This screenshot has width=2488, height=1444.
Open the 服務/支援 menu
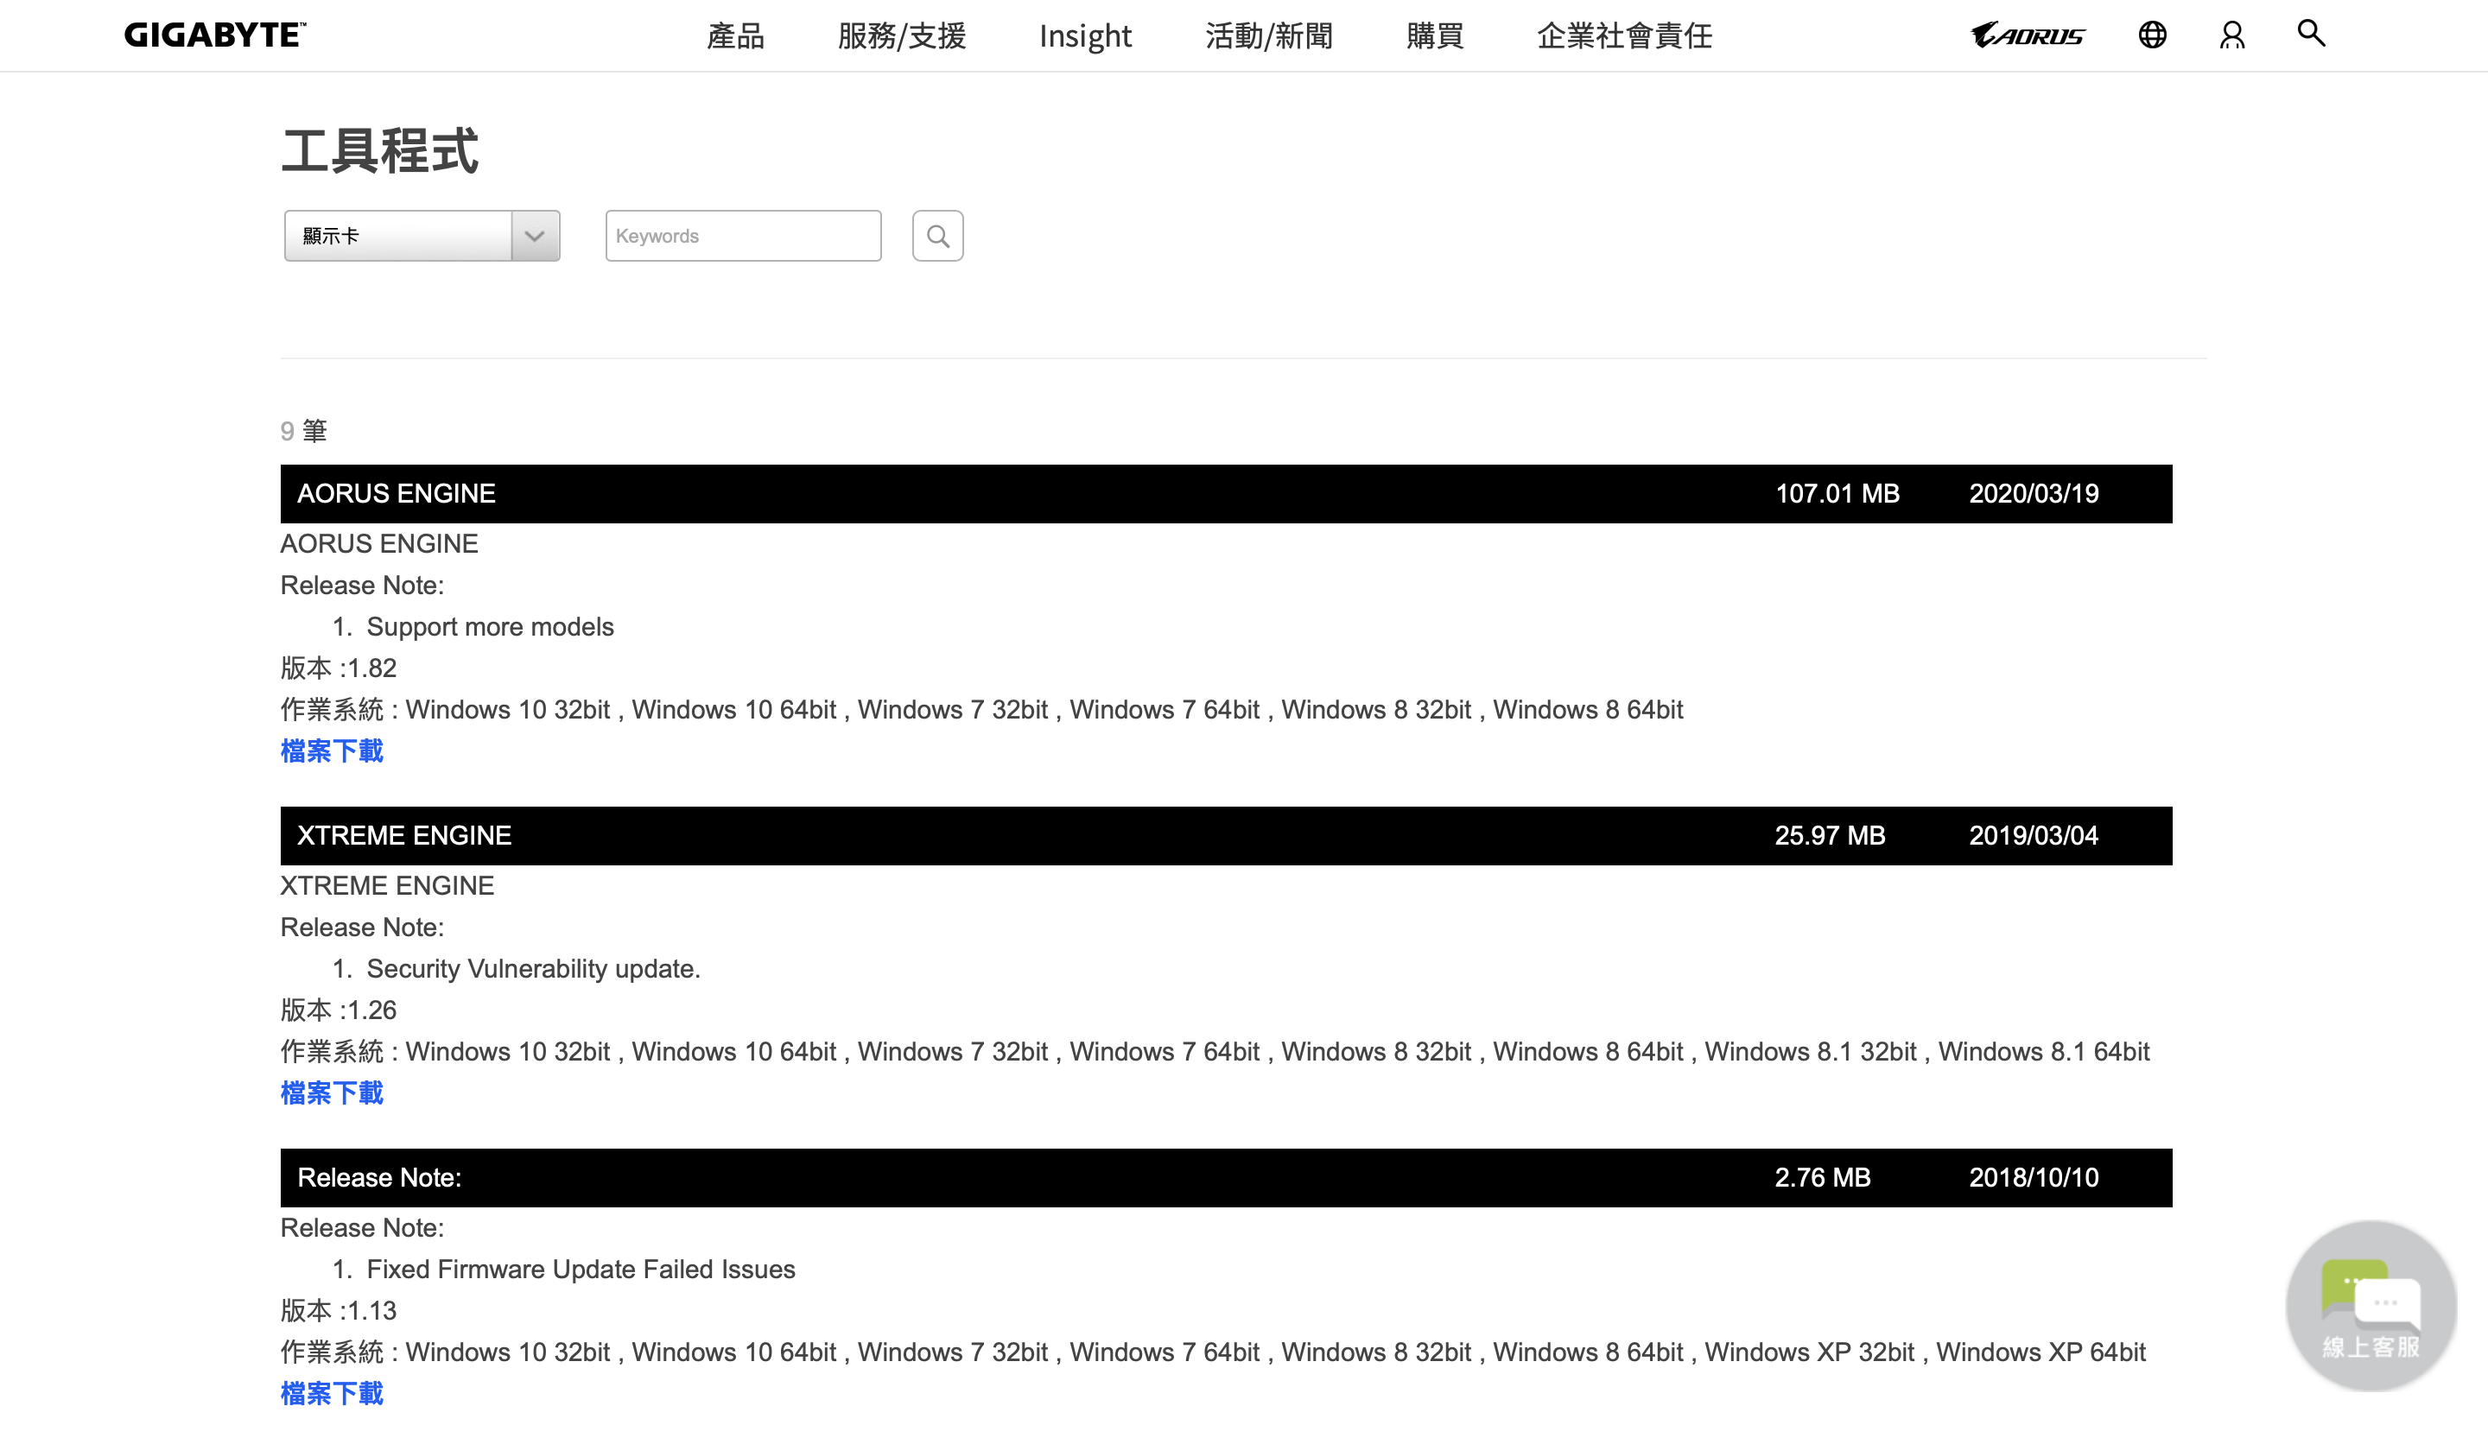pyautogui.click(x=901, y=36)
